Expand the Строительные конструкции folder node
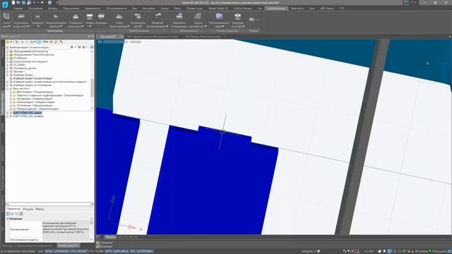 click(8, 61)
